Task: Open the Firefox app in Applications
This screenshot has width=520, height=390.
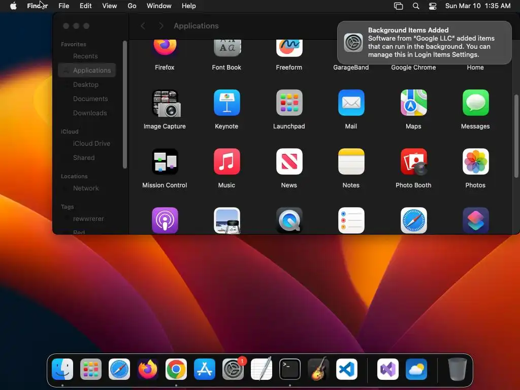Action: click(x=165, y=47)
